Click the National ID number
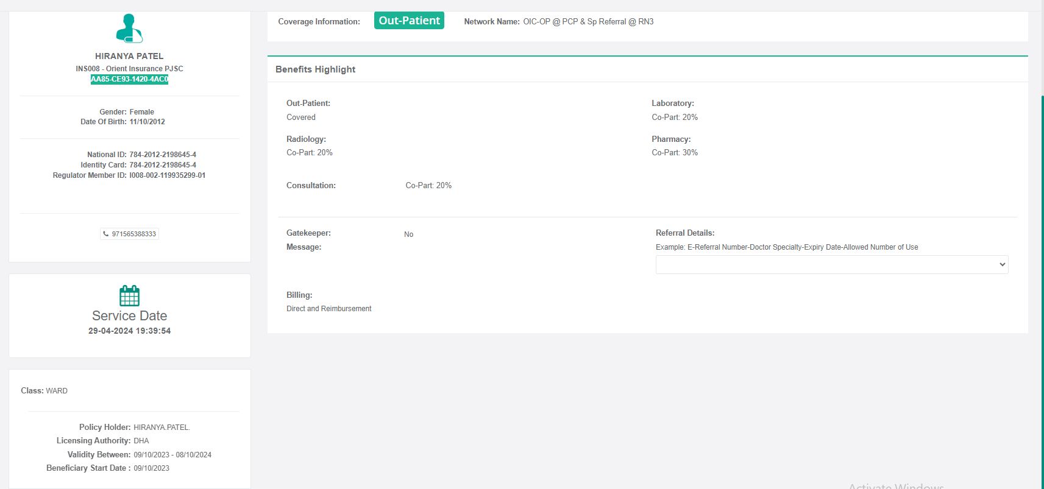Screen dimensions: 1044x489 click(163, 155)
